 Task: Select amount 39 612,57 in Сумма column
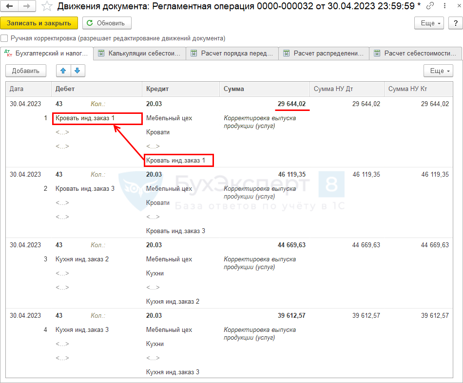coord(291,315)
